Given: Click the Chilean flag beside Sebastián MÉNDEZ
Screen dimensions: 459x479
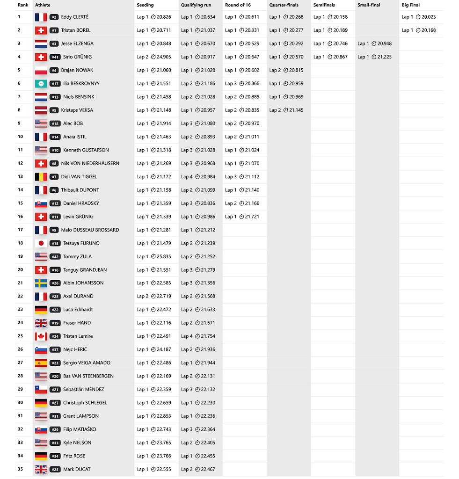Looking at the screenshot, I should (41, 390).
